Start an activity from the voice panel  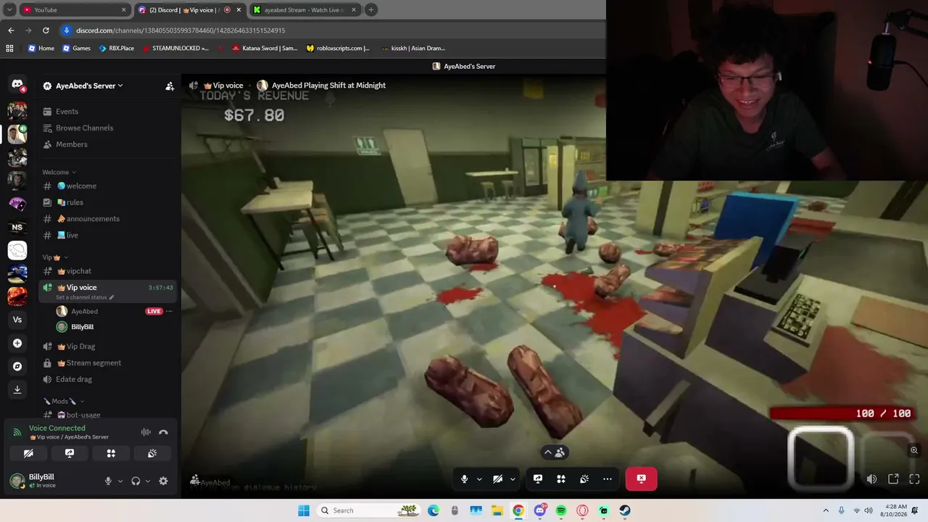click(111, 453)
